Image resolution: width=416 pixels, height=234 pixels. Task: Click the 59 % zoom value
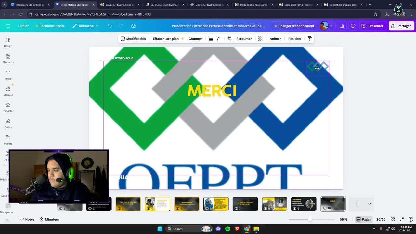[x=343, y=219]
